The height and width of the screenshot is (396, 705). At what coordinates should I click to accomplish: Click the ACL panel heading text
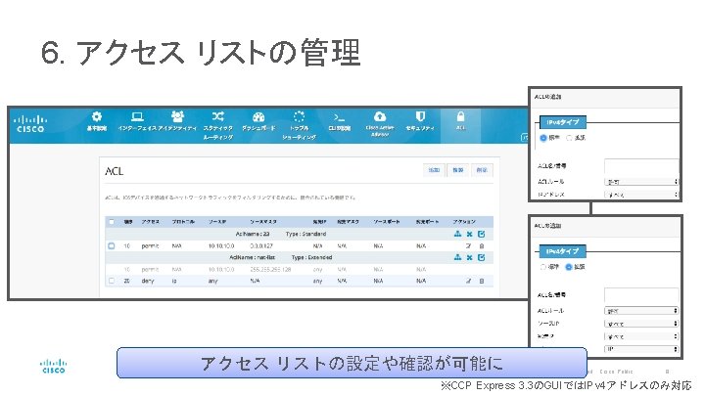click(114, 171)
